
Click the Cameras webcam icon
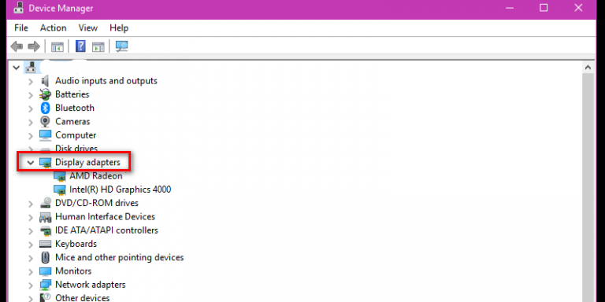[x=45, y=121]
